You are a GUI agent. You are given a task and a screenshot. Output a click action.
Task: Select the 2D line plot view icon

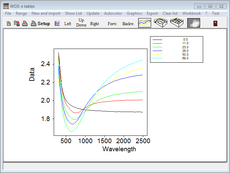click(145, 23)
